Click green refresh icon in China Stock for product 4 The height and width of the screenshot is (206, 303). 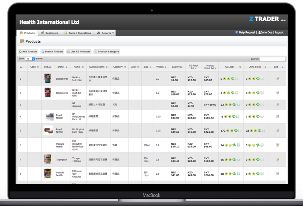[x=258, y=117]
